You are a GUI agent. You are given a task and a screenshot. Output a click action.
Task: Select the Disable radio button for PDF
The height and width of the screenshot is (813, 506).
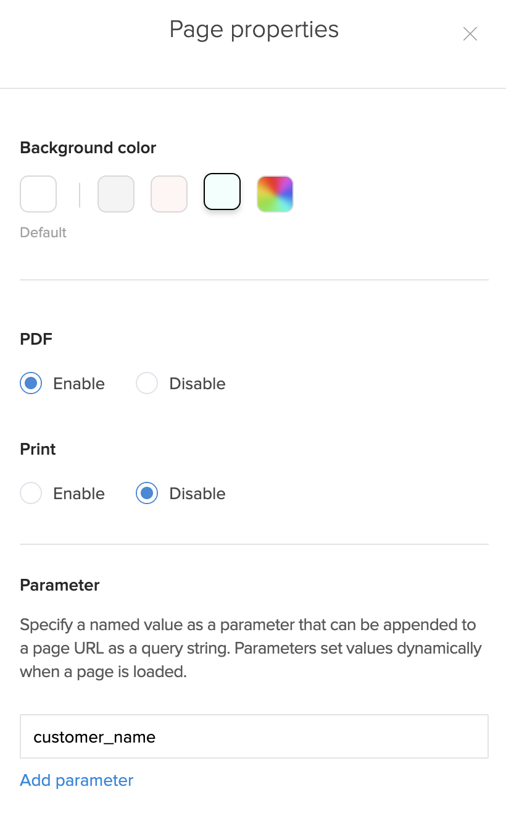(147, 384)
